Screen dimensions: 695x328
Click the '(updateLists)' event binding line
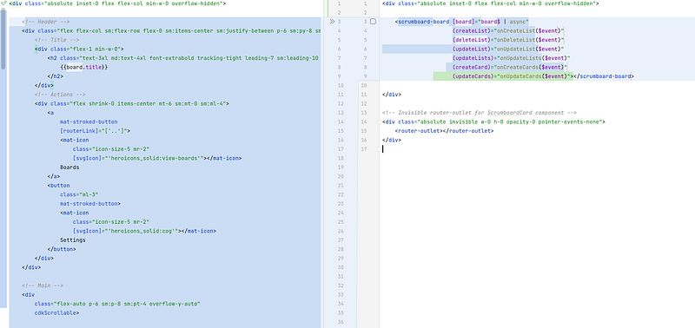pos(511,58)
